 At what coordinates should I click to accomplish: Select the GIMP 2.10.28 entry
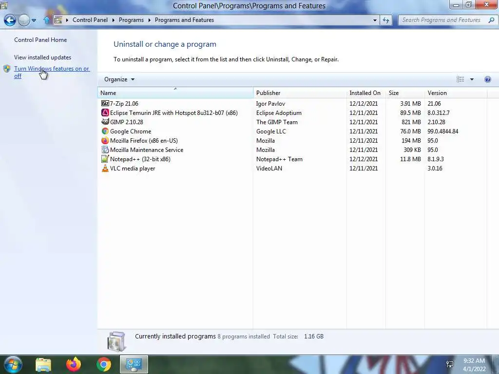[x=126, y=122]
